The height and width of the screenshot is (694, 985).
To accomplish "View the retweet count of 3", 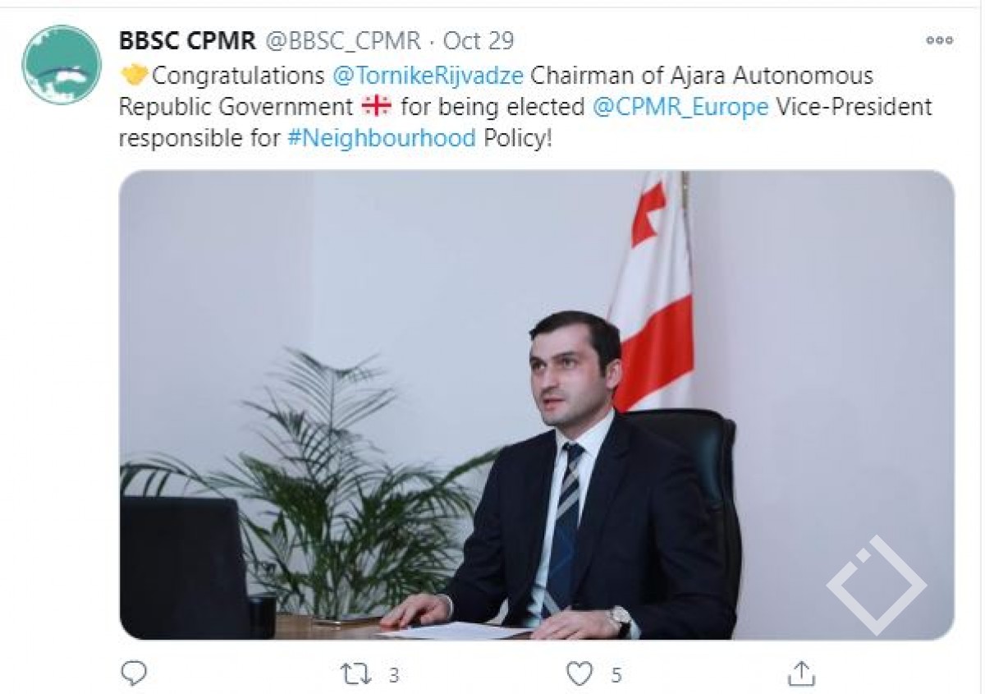I will pyautogui.click(x=393, y=675).
